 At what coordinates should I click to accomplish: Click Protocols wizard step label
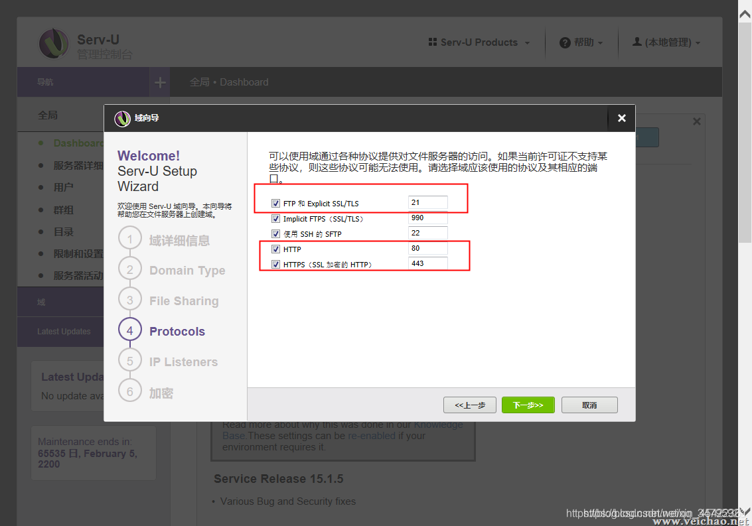[177, 332]
